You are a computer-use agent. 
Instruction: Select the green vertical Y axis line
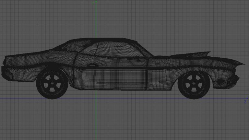coord(96,19)
